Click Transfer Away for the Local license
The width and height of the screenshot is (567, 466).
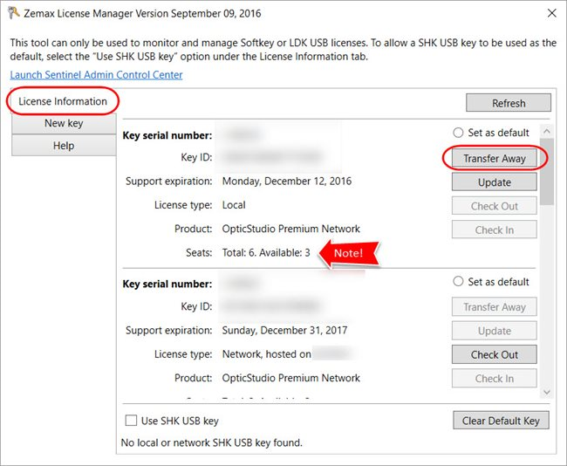click(x=495, y=159)
